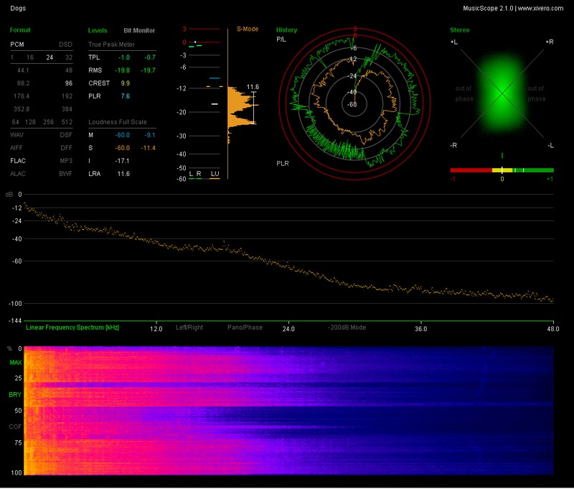This screenshot has height=489, width=574.
Task: Enable Left/Right spectrum mode
Action: [x=189, y=327]
